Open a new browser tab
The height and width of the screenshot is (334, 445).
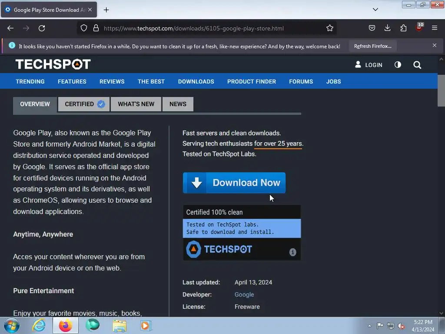(x=106, y=10)
